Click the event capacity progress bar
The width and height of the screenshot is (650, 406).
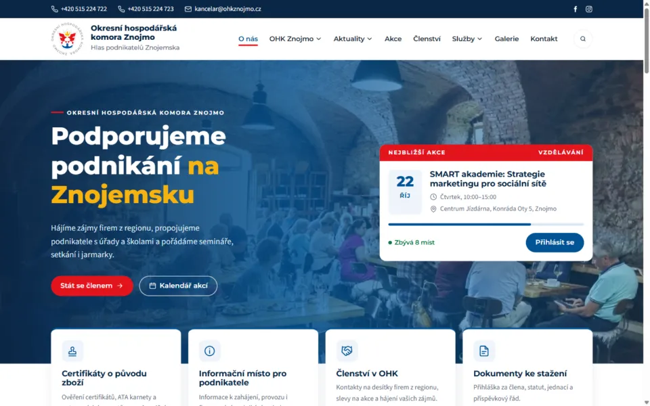click(486, 224)
